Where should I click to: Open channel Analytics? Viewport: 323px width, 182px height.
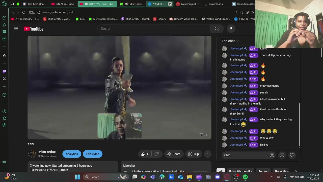[x=72, y=154]
